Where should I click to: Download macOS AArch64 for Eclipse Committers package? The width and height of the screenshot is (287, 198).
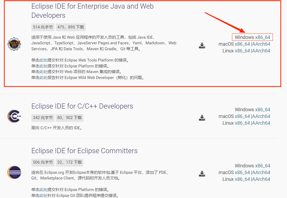(261, 172)
